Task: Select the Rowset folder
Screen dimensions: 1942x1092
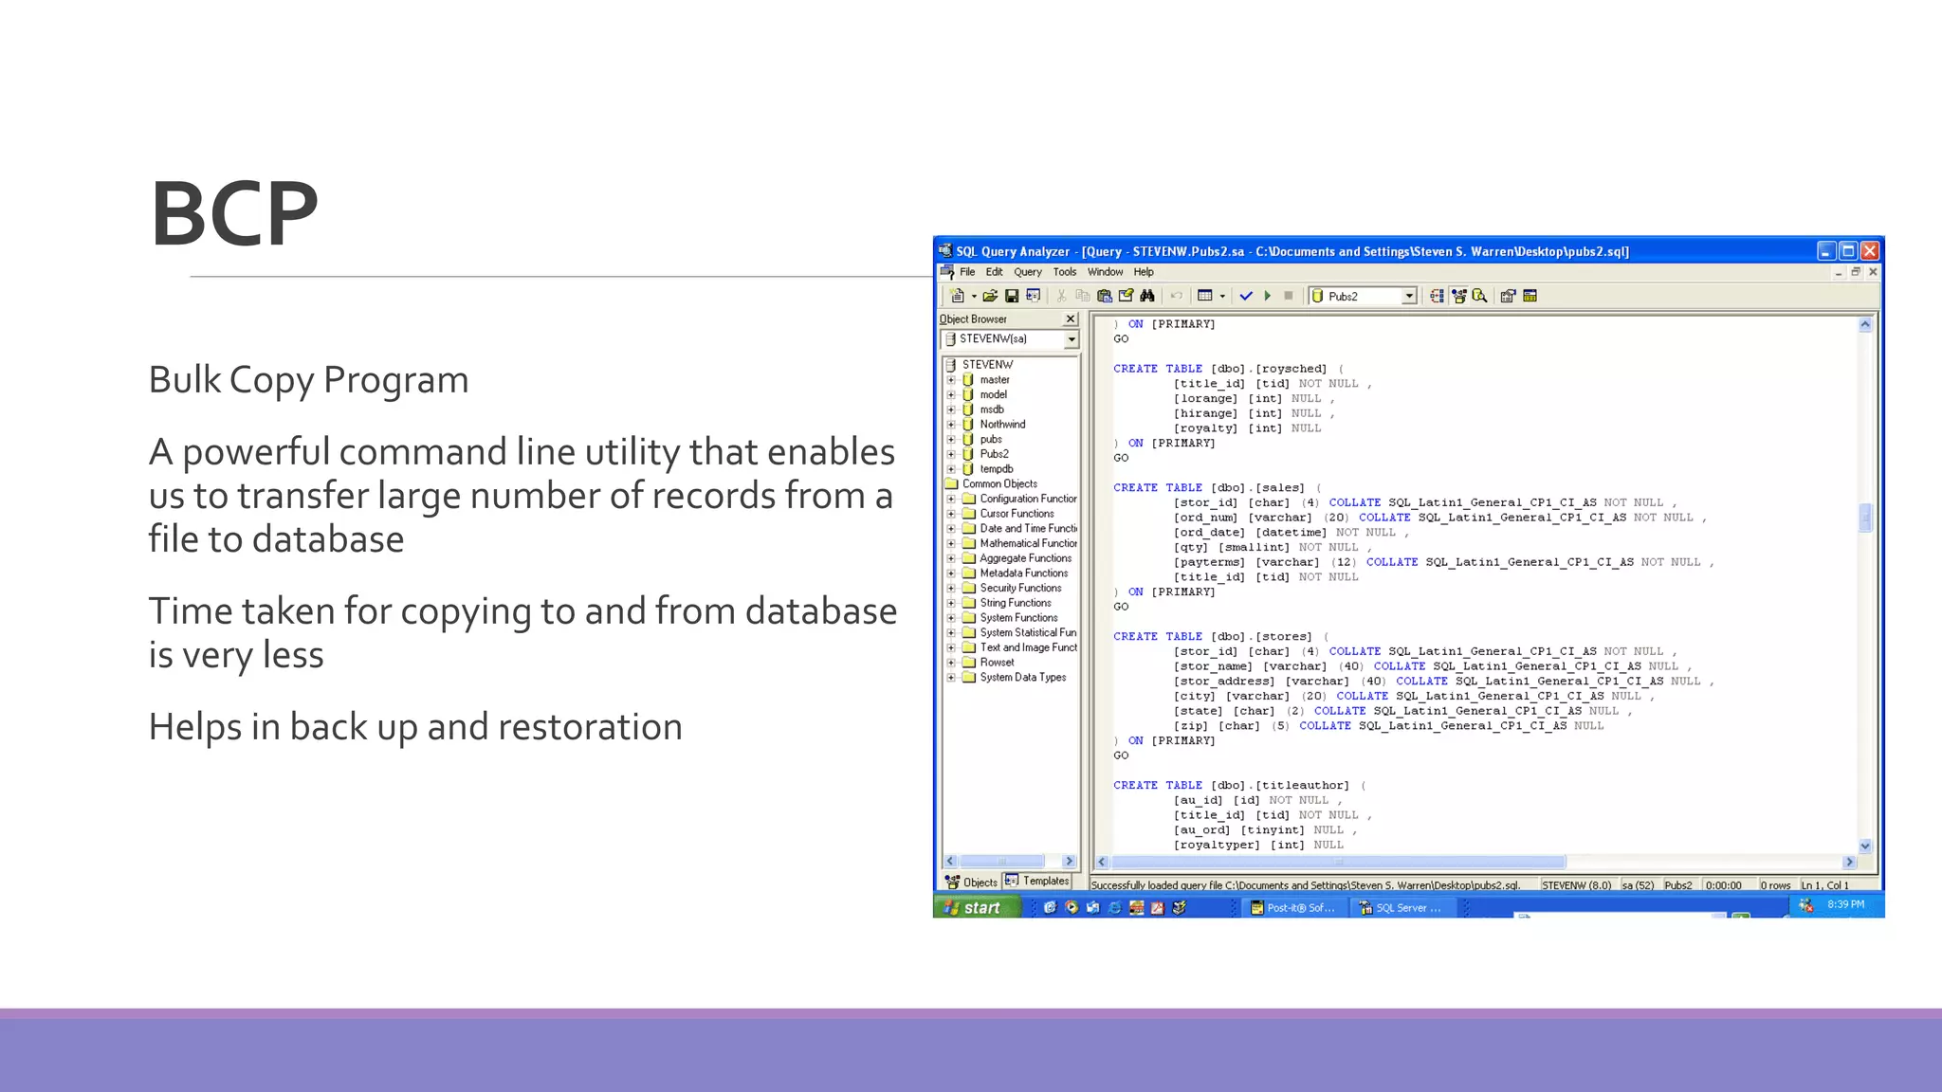Action: pyautogui.click(x=997, y=663)
